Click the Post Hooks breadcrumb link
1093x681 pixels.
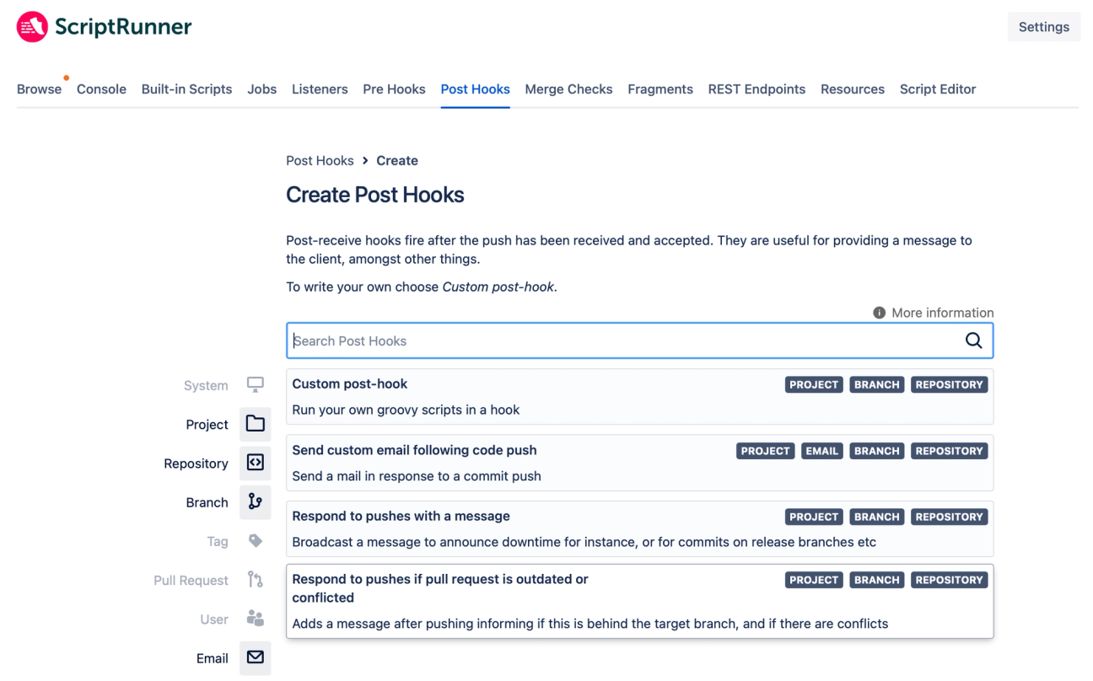click(320, 160)
